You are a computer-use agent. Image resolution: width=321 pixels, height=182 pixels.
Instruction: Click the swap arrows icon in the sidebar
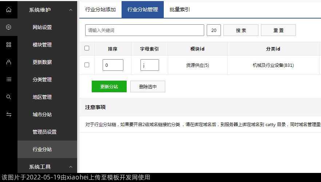[9, 114]
